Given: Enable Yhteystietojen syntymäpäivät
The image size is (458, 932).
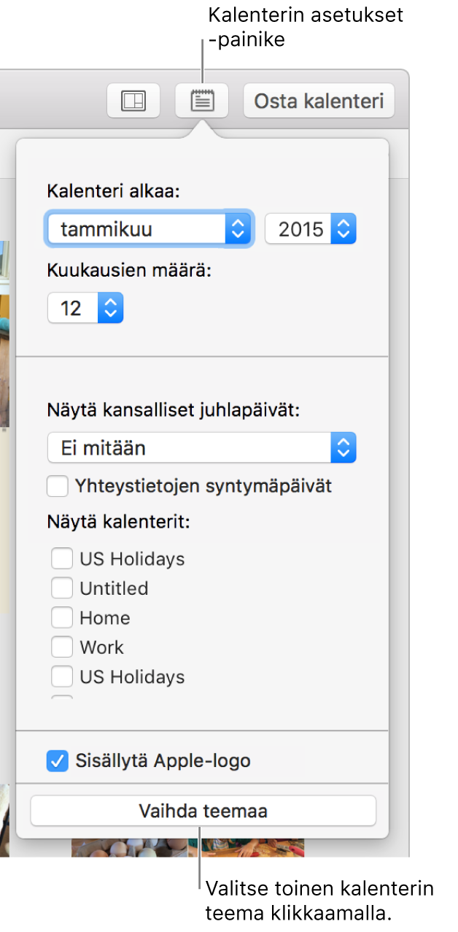Looking at the screenshot, I should coord(58,486).
